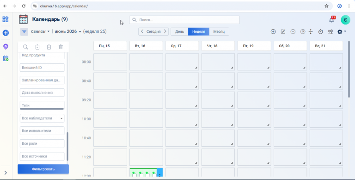
Task: Open the июнь 2026 month dropdown
Action: coord(67,31)
